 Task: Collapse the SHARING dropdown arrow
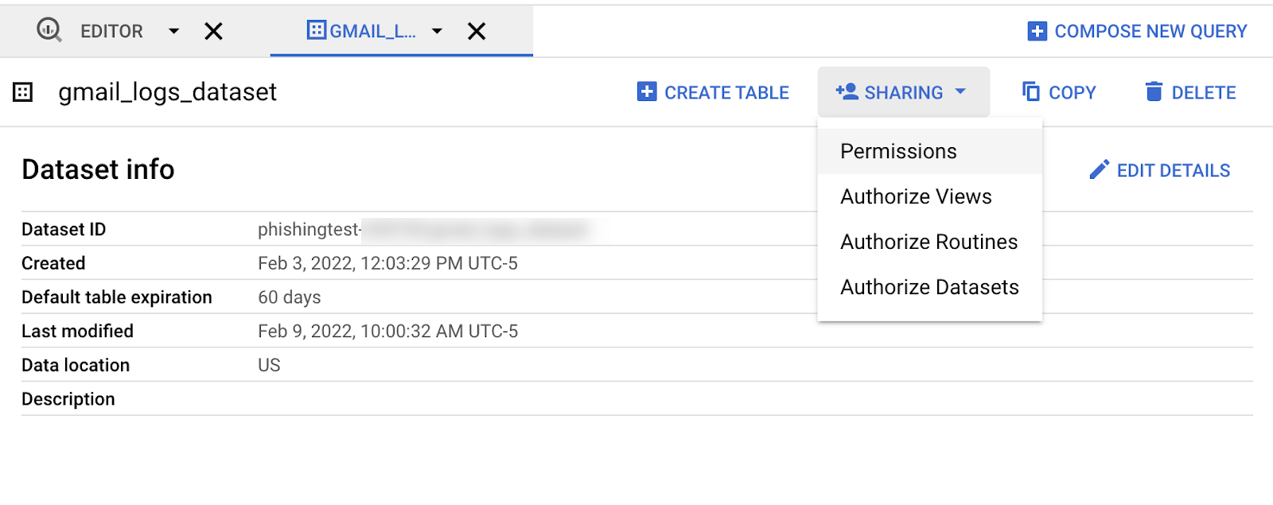960,91
